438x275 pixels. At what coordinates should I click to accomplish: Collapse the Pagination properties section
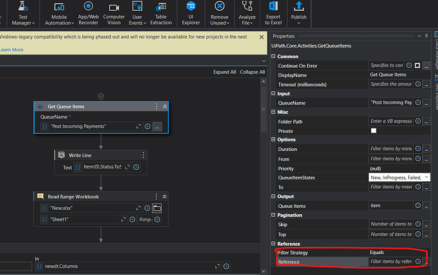click(273, 214)
